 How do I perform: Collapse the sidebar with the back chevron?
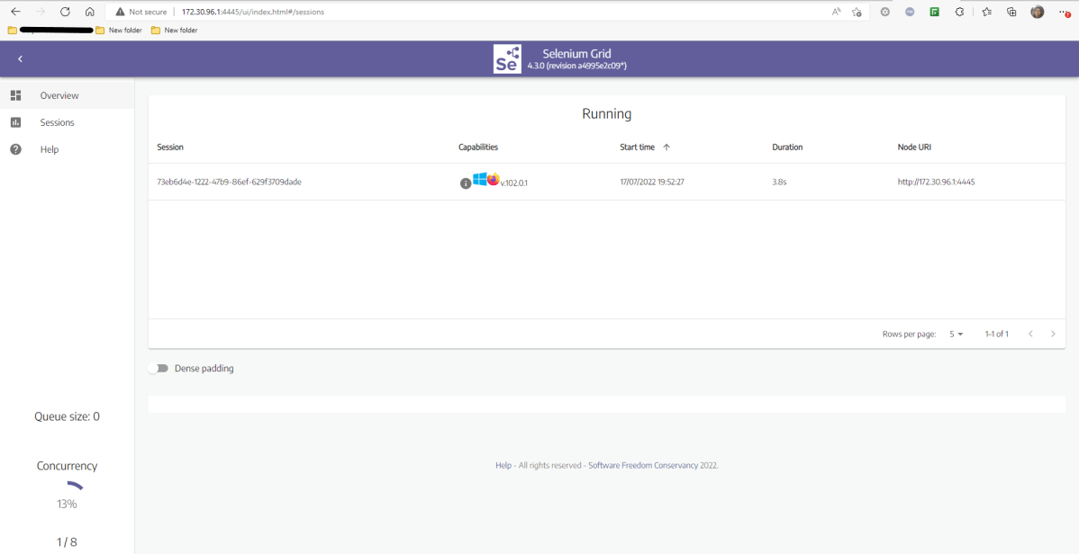[20, 59]
